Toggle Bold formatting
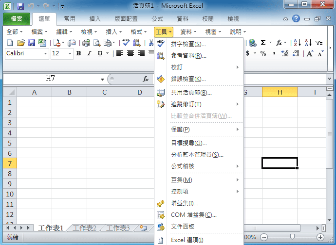The width and height of the screenshot is (336, 245). [78, 53]
